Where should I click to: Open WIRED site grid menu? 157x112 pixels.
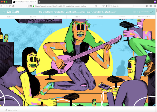tap(4, 12)
